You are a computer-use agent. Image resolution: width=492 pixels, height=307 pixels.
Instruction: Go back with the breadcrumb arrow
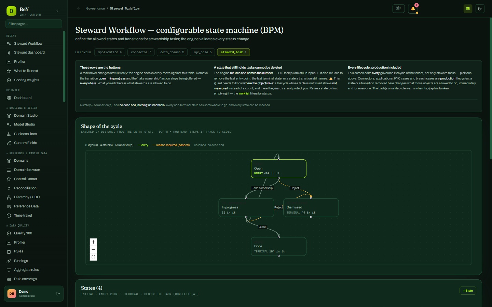[x=79, y=9]
